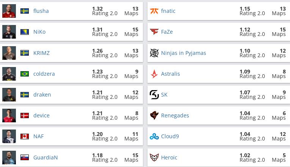Click the FaZe team logo
The image size is (290, 167).
pyautogui.click(x=154, y=32)
